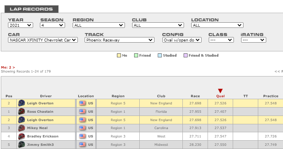
Task: Sort table by Qual column header
Action: click(220, 96)
